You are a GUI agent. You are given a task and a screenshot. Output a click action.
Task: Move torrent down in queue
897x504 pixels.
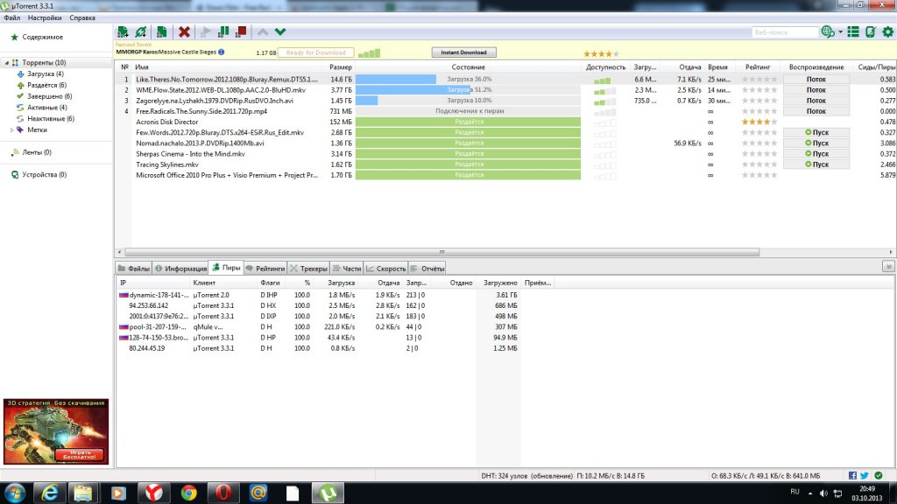[x=280, y=32]
